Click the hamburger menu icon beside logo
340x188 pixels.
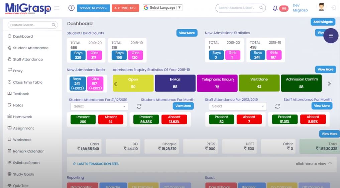(x=57, y=8)
